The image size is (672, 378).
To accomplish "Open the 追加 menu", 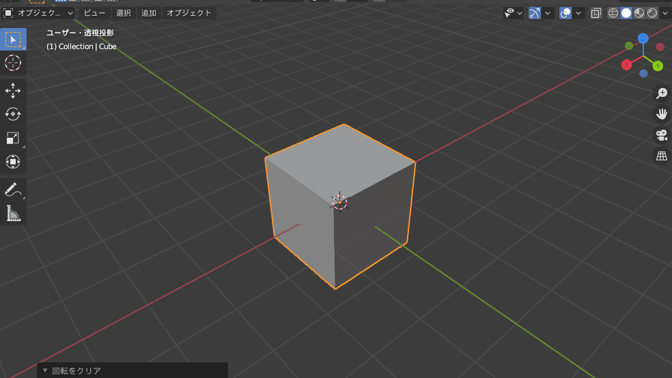I will pos(149,13).
